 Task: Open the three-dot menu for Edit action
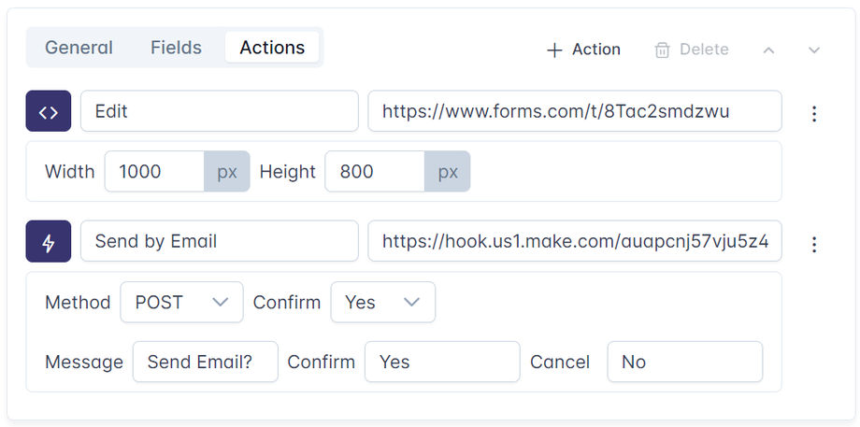click(x=814, y=114)
